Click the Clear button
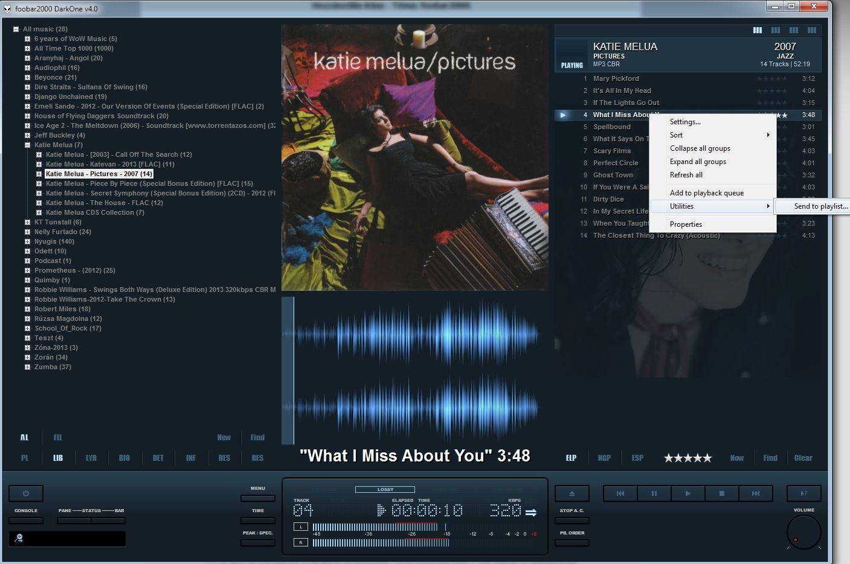Screen dimensions: 850x564 (803, 458)
